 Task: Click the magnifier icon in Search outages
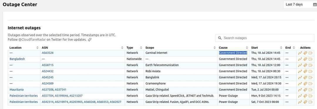pyautogui.click(x=220, y=38)
